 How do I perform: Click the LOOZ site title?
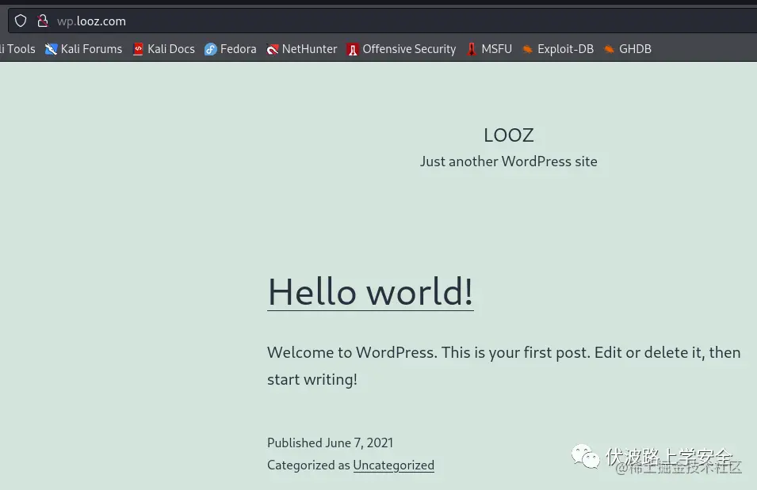509,135
